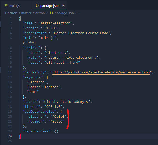Click the opening brace on line 1
The height and width of the screenshot is (145, 158).
(x=20, y=18)
